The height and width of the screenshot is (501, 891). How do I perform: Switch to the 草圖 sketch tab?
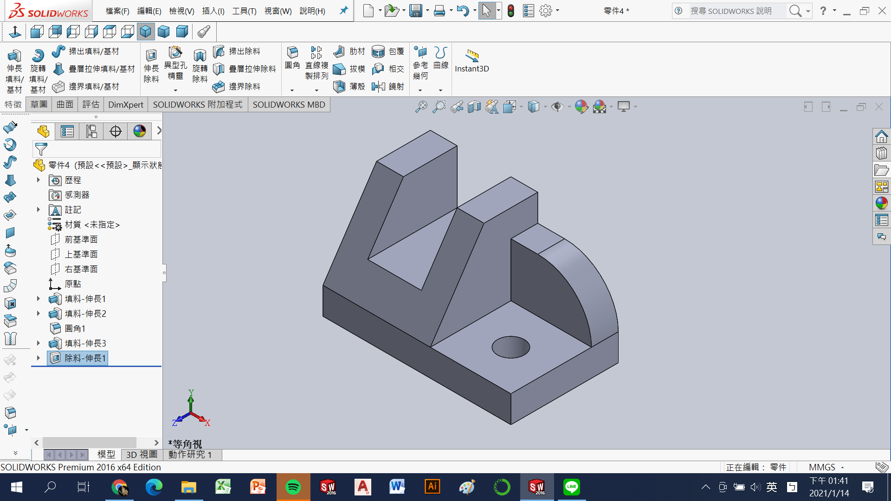click(x=39, y=104)
